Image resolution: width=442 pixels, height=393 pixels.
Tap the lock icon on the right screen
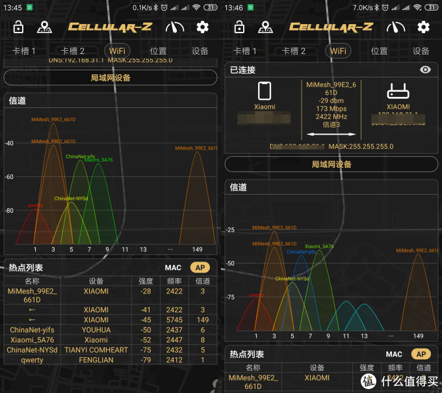coord(240,27)
